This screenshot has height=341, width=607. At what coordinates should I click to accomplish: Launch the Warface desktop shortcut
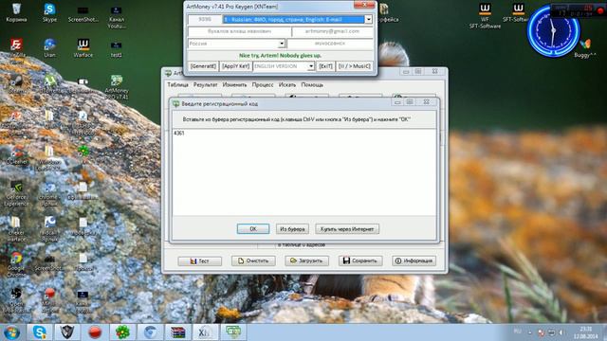[83, 48]
